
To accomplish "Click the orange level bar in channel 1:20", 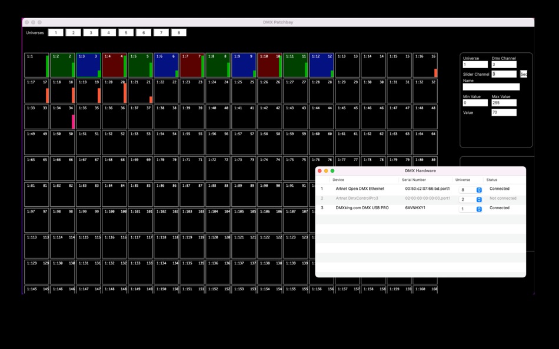I will pyautogui.click(x=125, y=93).
